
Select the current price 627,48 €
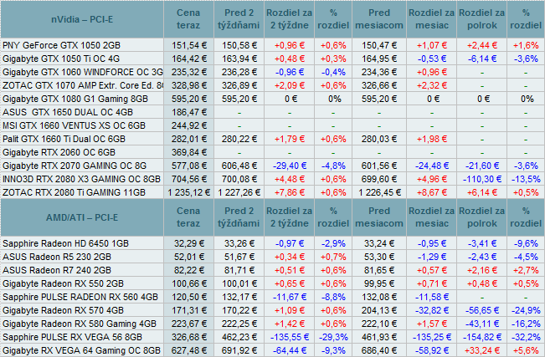188,350
